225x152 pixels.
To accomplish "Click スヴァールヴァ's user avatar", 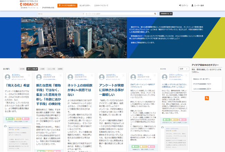I will 163,77.
